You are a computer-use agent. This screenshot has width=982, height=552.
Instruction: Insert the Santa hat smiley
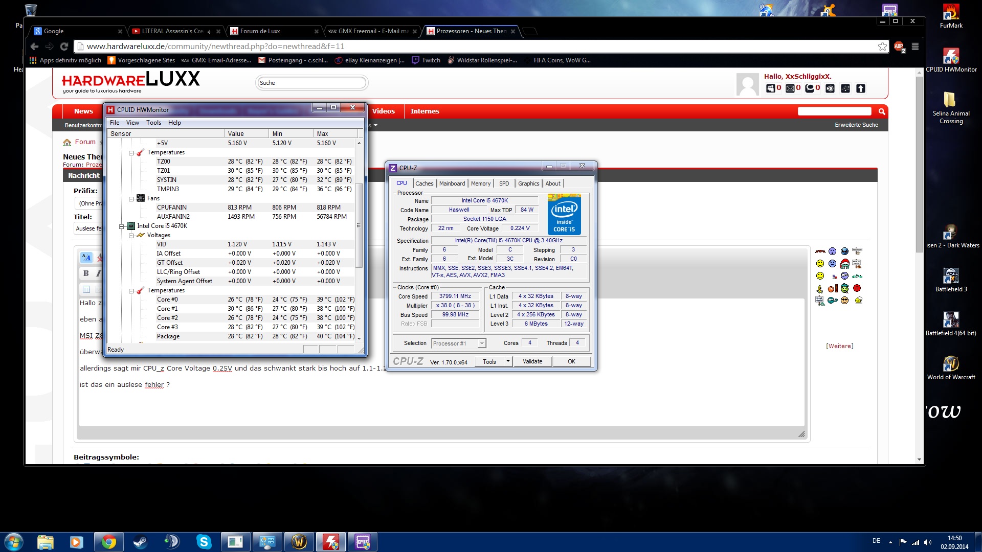click(x=844, y=264)
